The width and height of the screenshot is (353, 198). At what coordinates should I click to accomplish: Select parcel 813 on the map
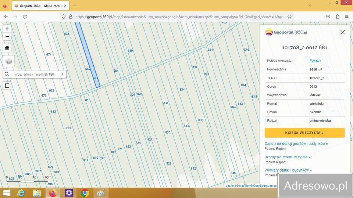(x=68, y=128)
